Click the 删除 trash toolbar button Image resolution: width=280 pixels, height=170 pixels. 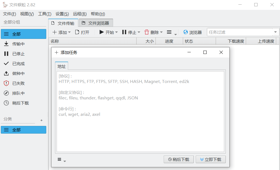point(152,32)
